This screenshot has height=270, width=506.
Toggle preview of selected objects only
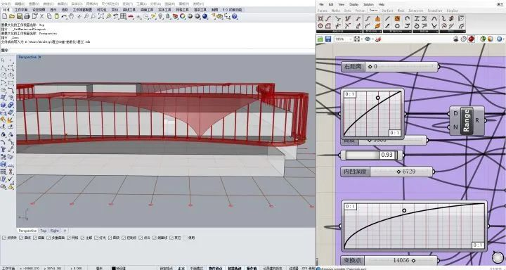coord(483,39)
